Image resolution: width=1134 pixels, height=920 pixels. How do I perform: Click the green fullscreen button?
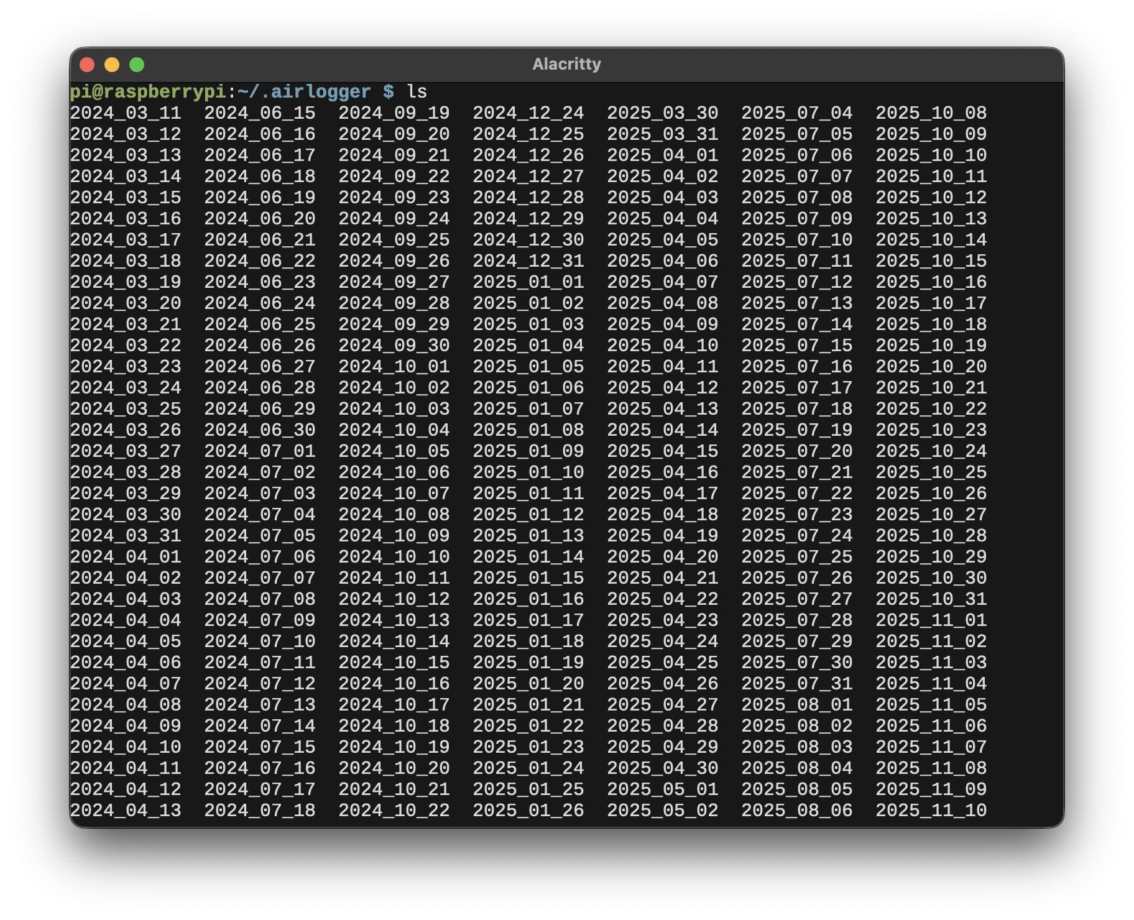(x=136, y=63)
